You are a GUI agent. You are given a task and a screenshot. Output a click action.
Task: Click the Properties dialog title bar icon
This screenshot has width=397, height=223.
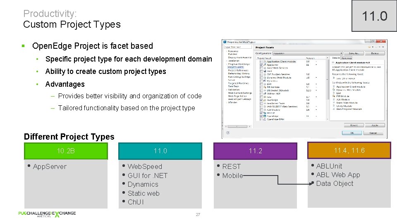click(x=225, y=42)
